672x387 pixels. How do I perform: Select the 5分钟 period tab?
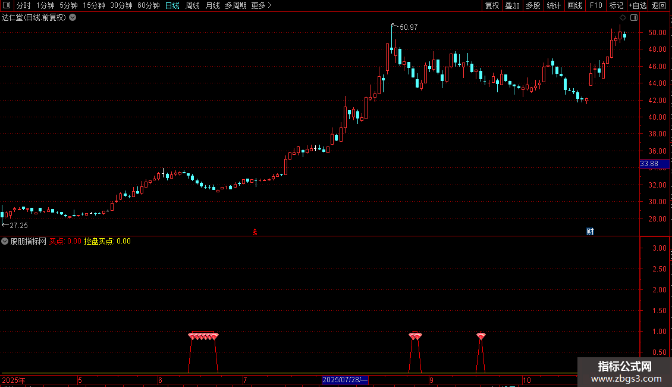coord(68,5)
